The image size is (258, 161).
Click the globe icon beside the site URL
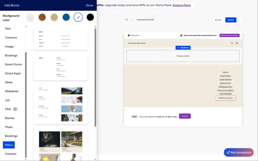coord(181,35)
